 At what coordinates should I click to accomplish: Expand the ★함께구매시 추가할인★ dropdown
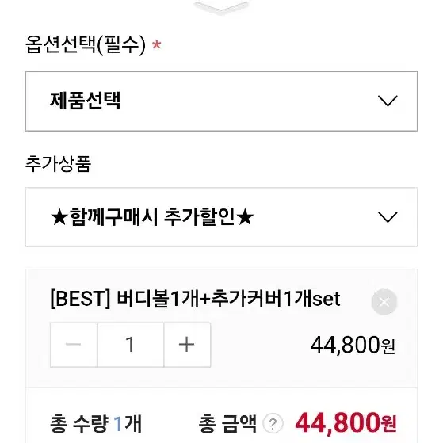222,217
